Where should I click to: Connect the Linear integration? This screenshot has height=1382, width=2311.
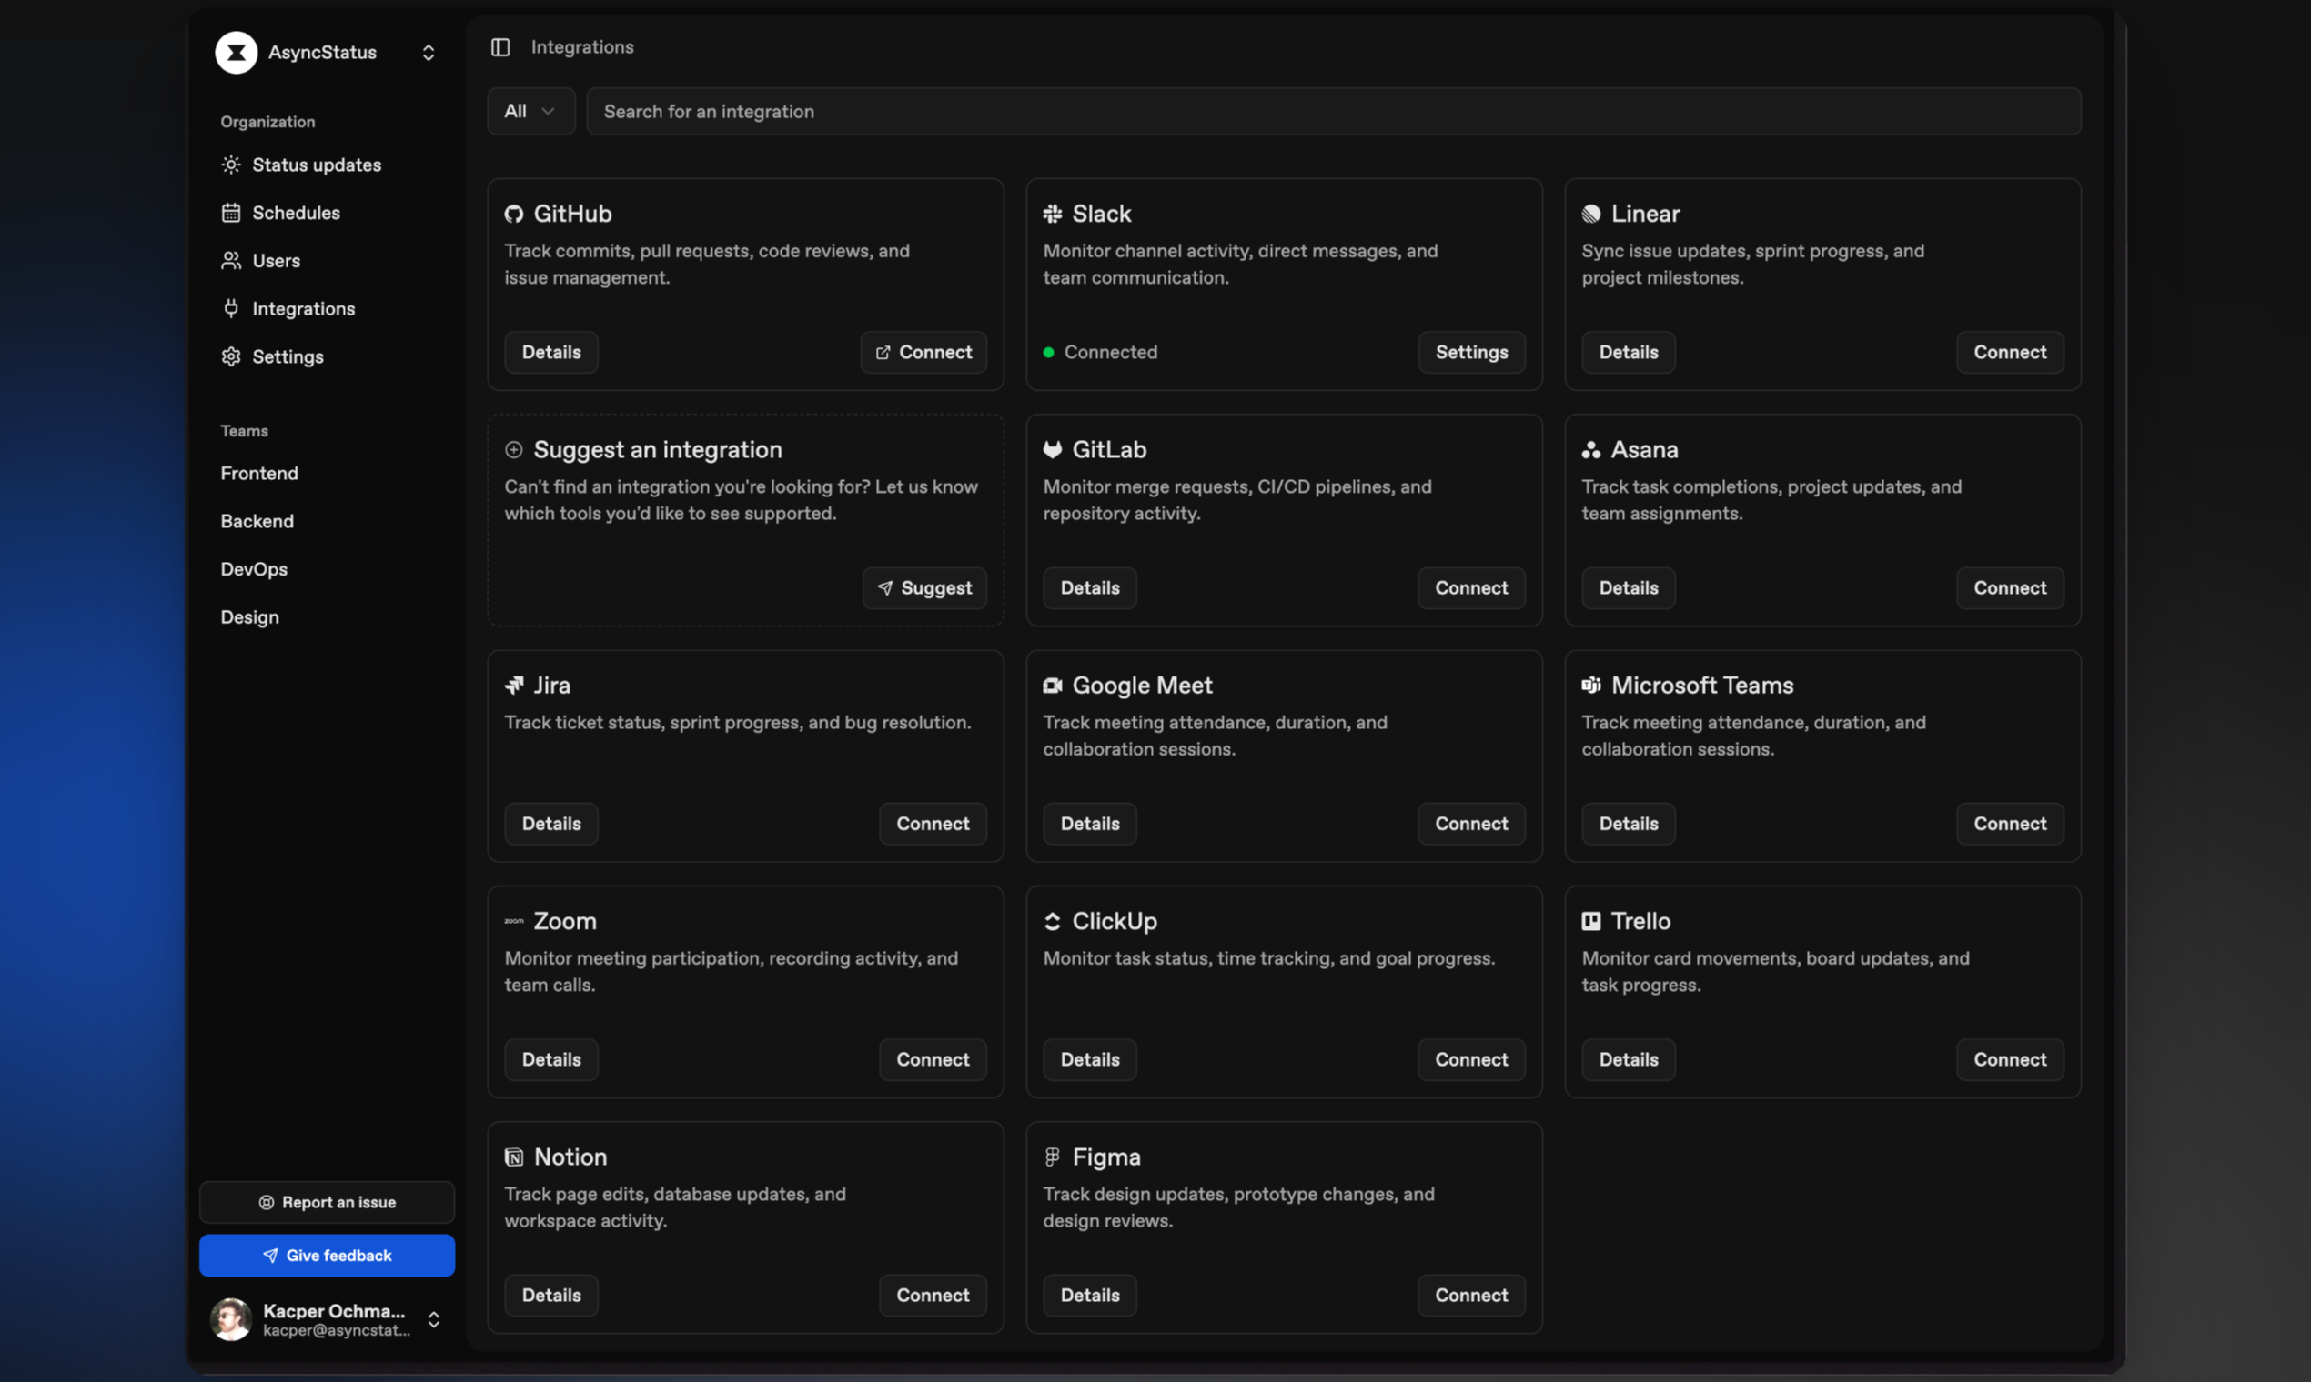pos(2010,352)
